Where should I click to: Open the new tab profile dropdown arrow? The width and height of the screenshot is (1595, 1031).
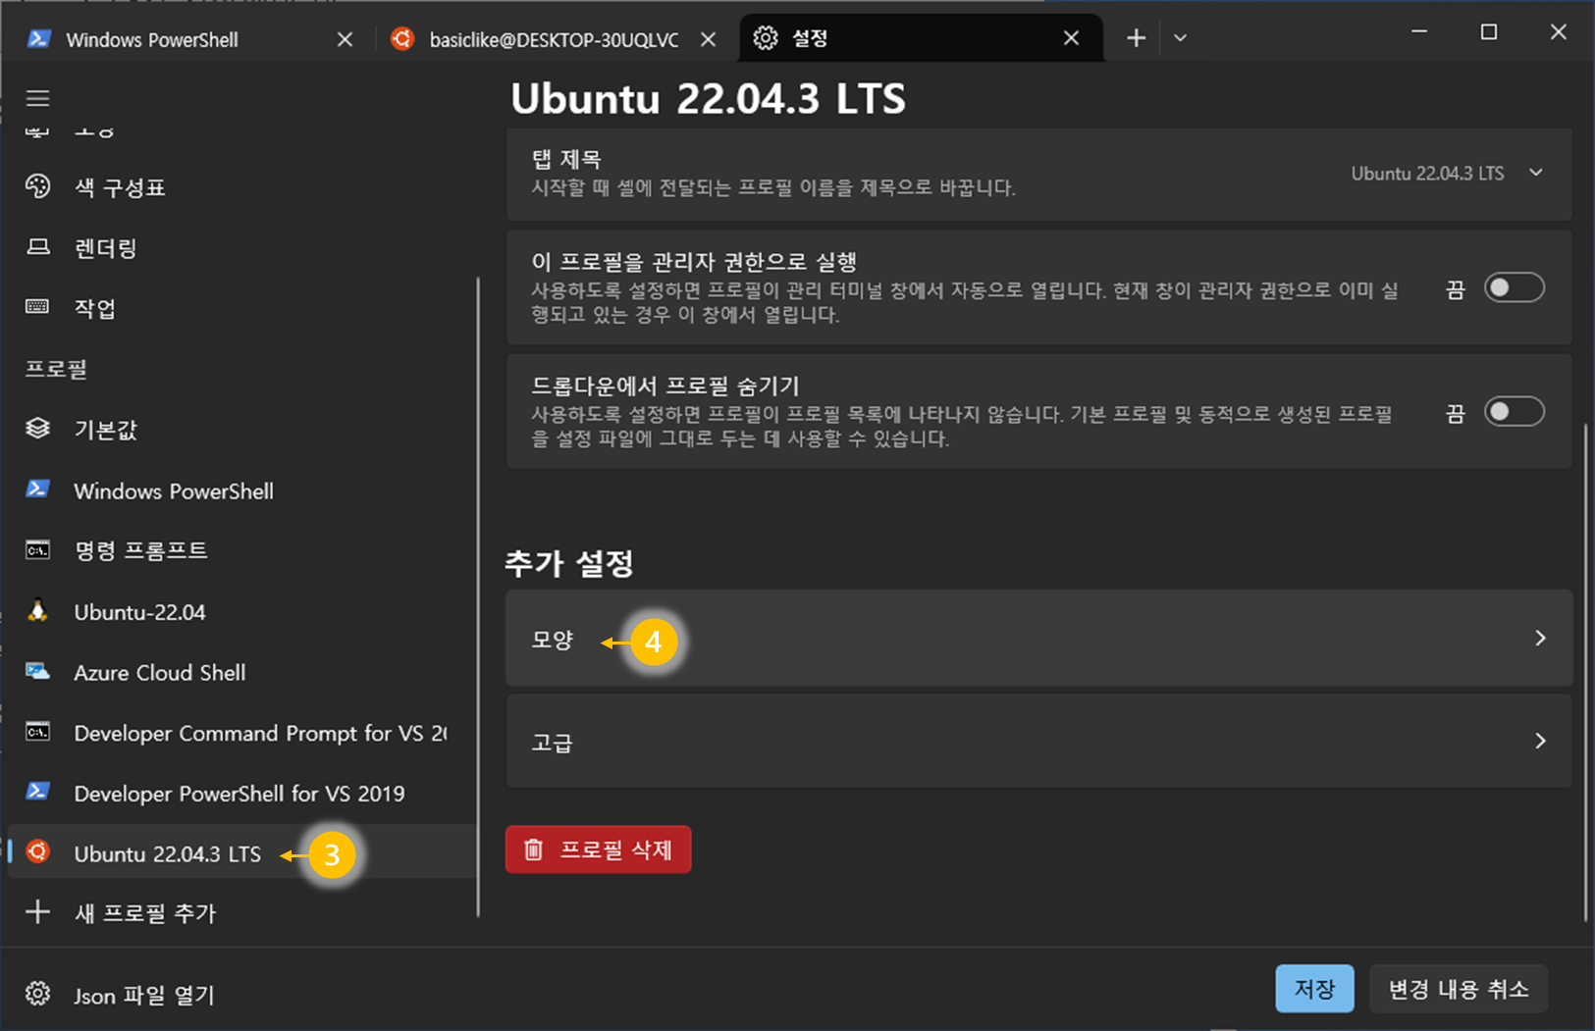1181,38
